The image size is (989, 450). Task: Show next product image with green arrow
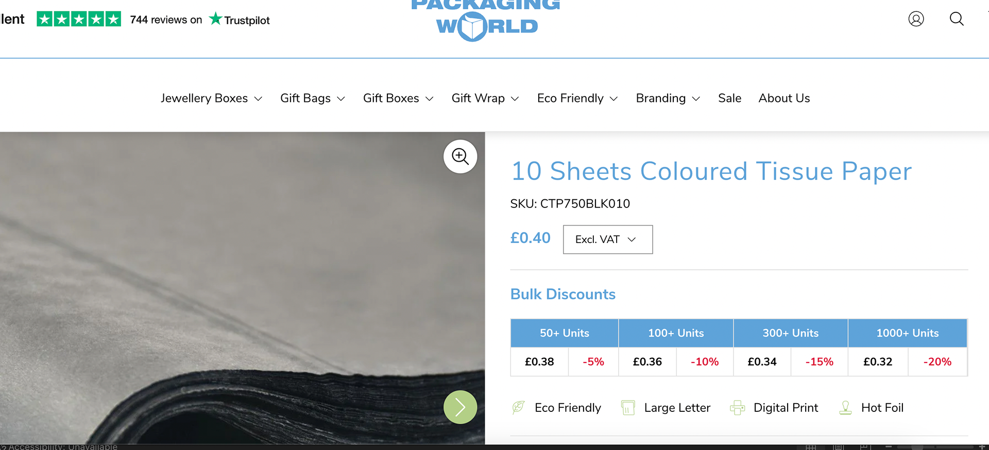pyautogui.click(x=460, y=407)
